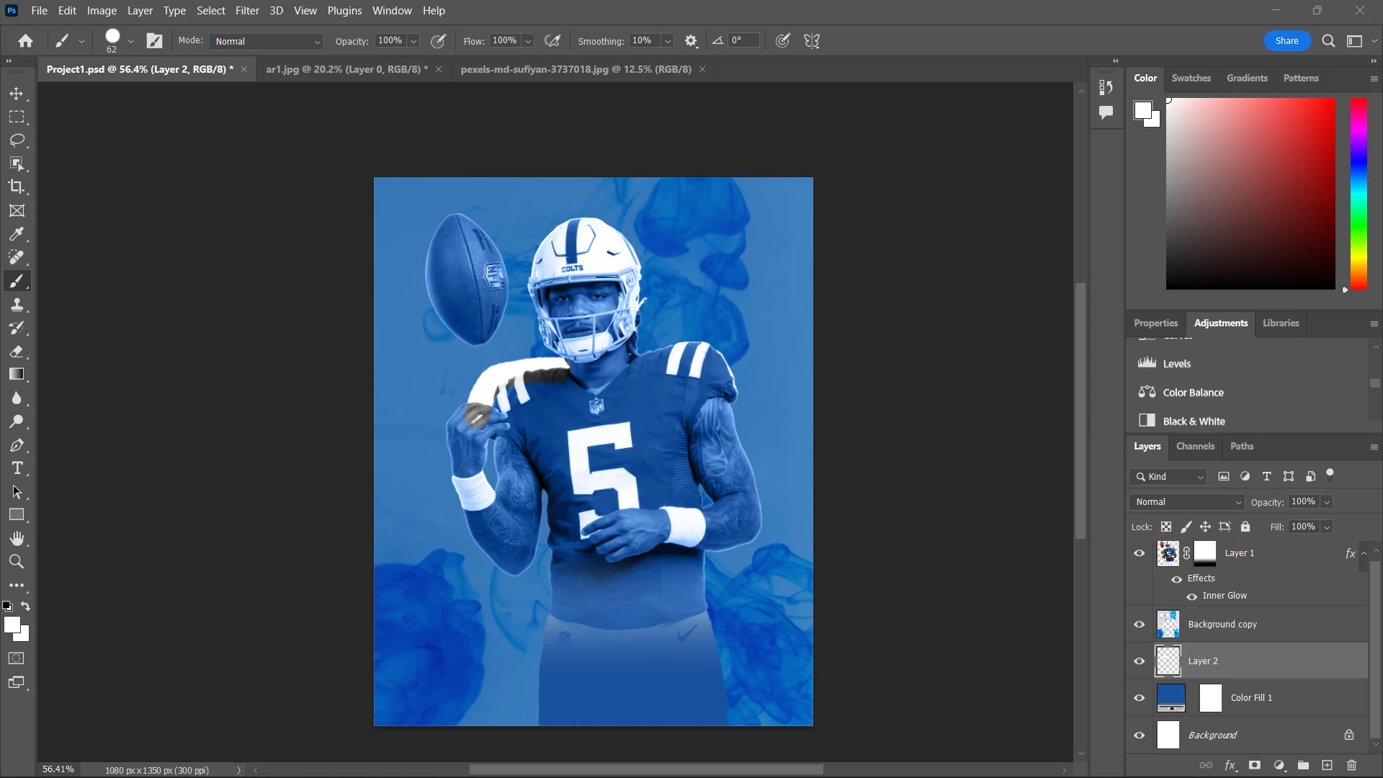Select the Clone Stamp tool
The image size is (1383, 778).
tap(17, 305)
